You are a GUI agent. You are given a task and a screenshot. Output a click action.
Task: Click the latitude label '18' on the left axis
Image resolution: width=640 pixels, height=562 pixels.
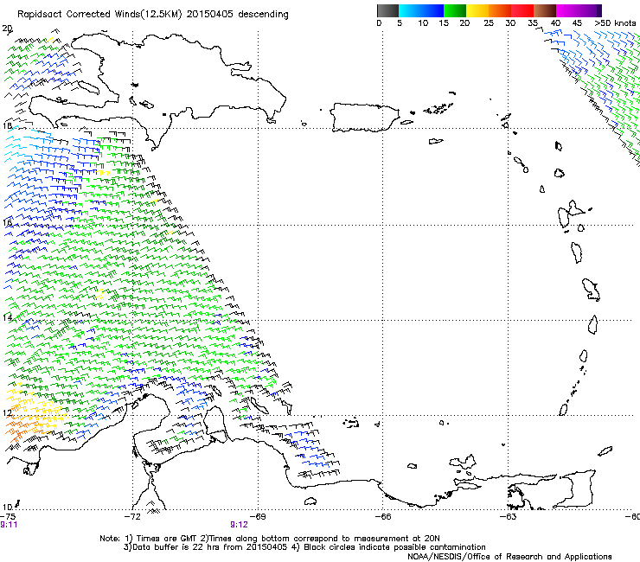(7, 125)
